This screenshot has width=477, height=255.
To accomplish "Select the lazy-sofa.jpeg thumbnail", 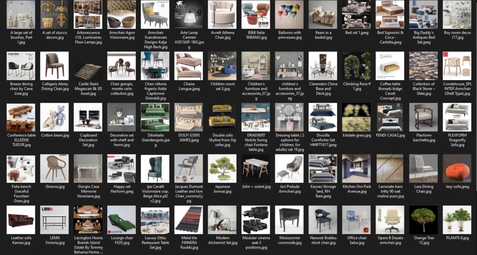I will (x=457, y=168).
